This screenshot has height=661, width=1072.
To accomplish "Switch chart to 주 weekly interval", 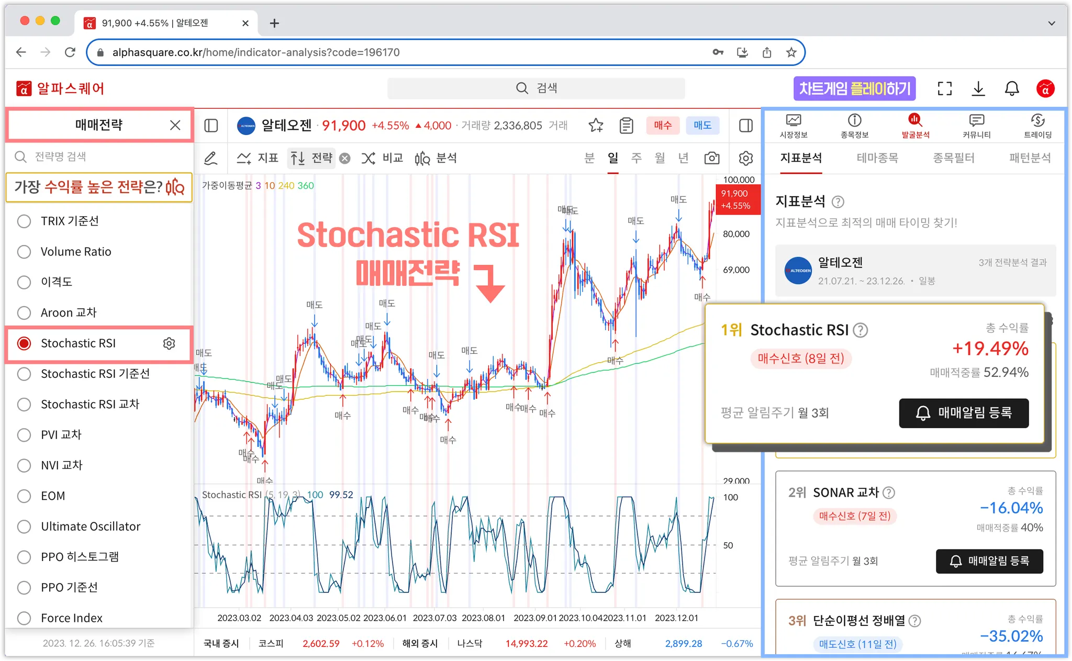I will pyautogui.click(x=636, y=158).
